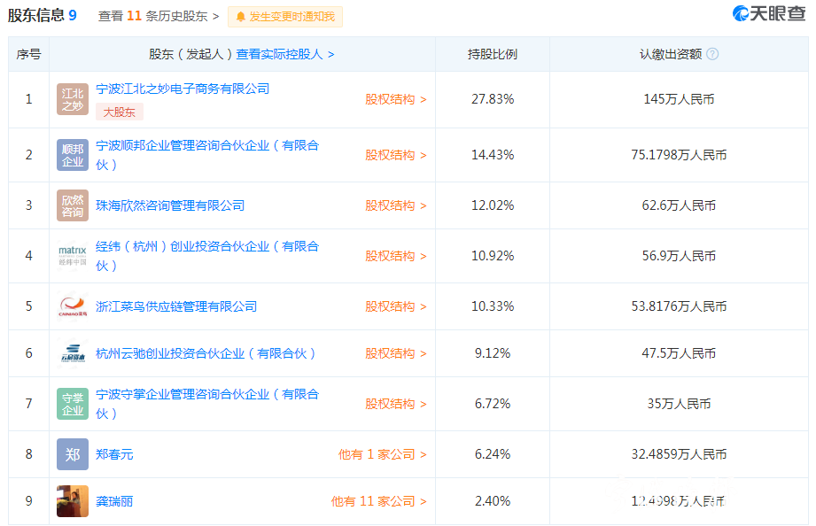Click the 云驰 venture logo icon
Viewport: 816px width, 526px height.
pyautogui.click(x=73, y=353)
